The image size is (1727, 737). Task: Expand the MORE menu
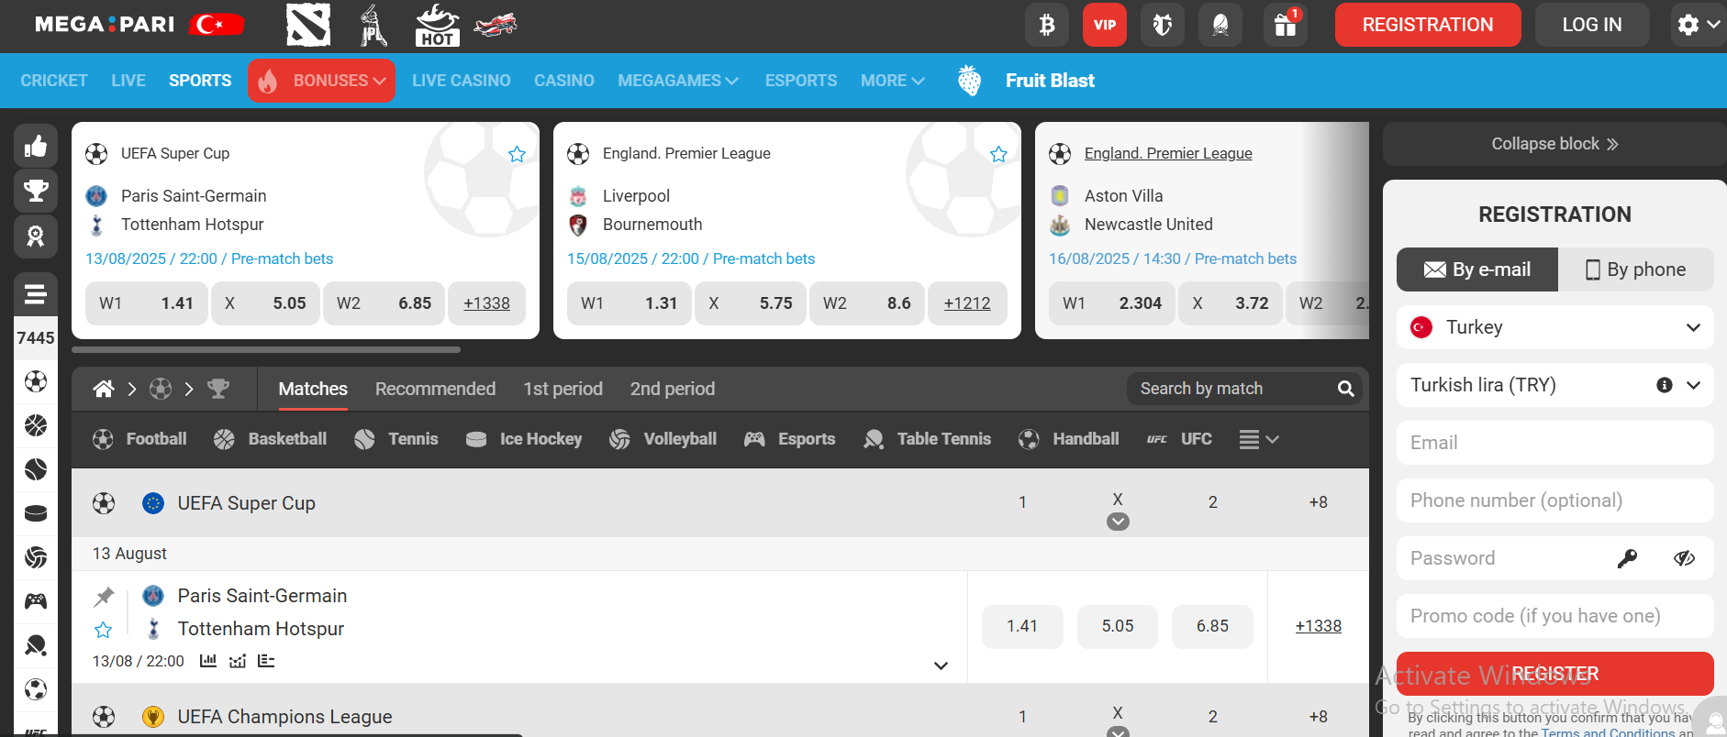point(892,81)
